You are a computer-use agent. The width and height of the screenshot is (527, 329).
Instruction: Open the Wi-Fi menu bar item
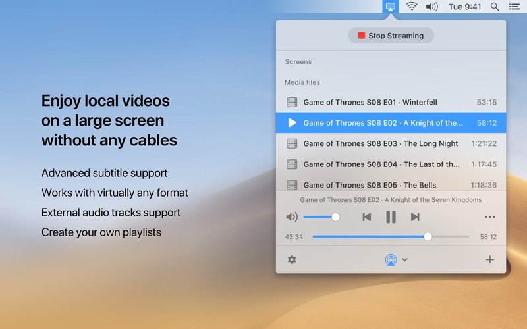click(x=411, y=7)
